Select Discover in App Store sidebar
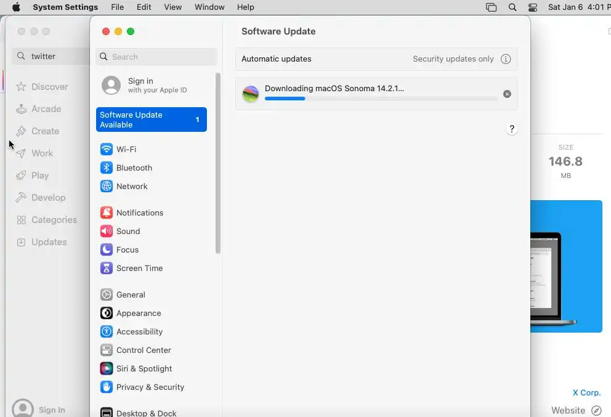 [x=42, y=86]
